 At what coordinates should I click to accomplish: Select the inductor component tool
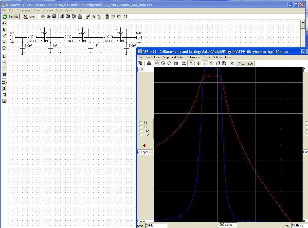(4, 68)
